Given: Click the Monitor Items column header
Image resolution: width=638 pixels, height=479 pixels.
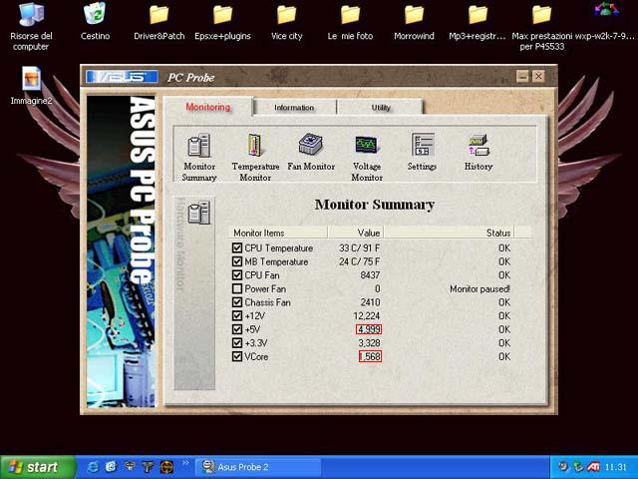Looking at the screenshot, I should tap(278, 233).
